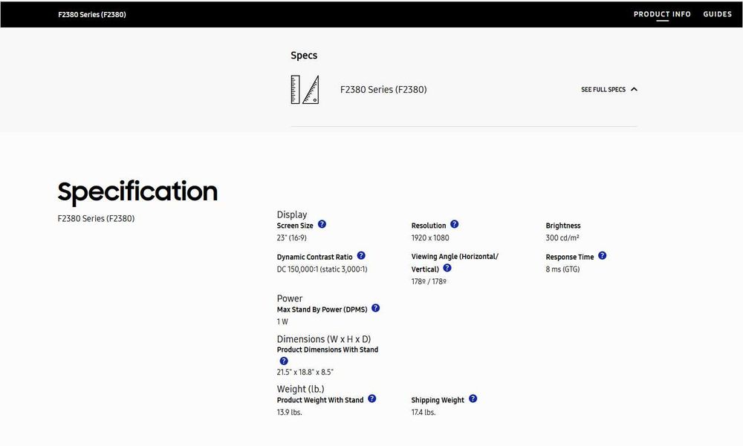Select the 21.5" x 18.8" x 8.5" dimensions value
The width and height of the screenshot is (743, 446).
point(305,372)
